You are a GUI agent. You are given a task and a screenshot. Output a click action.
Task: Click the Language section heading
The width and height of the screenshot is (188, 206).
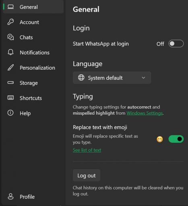click(88, 64)
